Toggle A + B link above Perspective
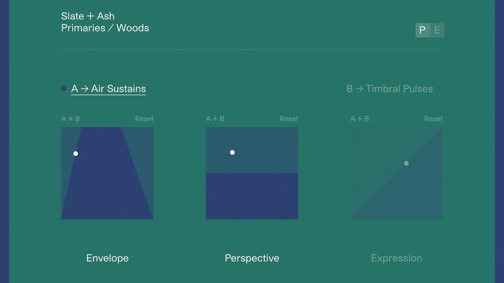This screenshot has width=504, height=283. coord(215,119)
